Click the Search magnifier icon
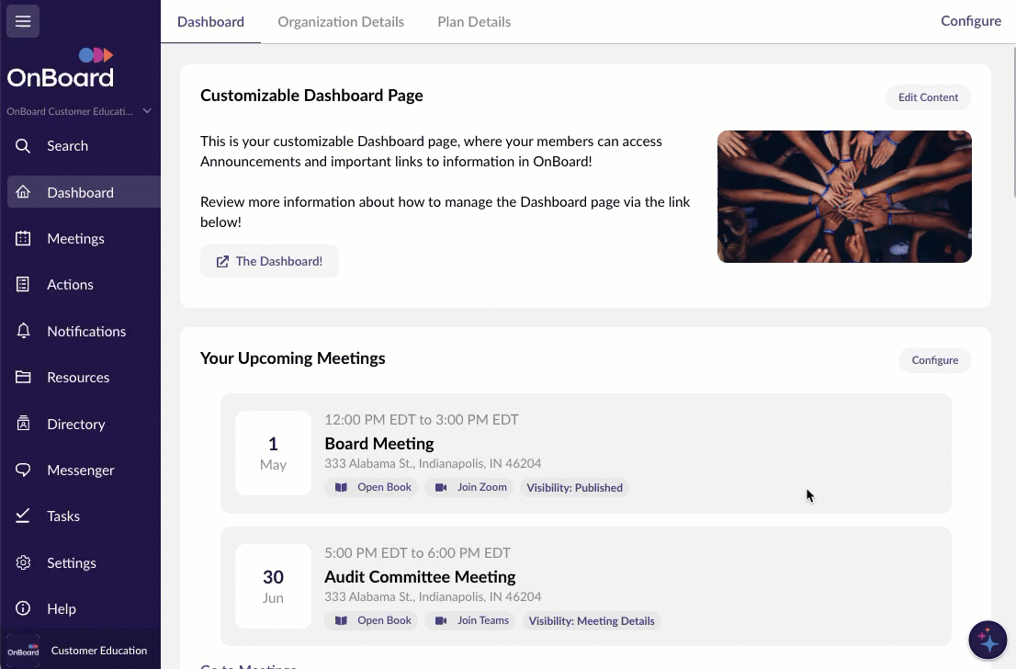 24,146
